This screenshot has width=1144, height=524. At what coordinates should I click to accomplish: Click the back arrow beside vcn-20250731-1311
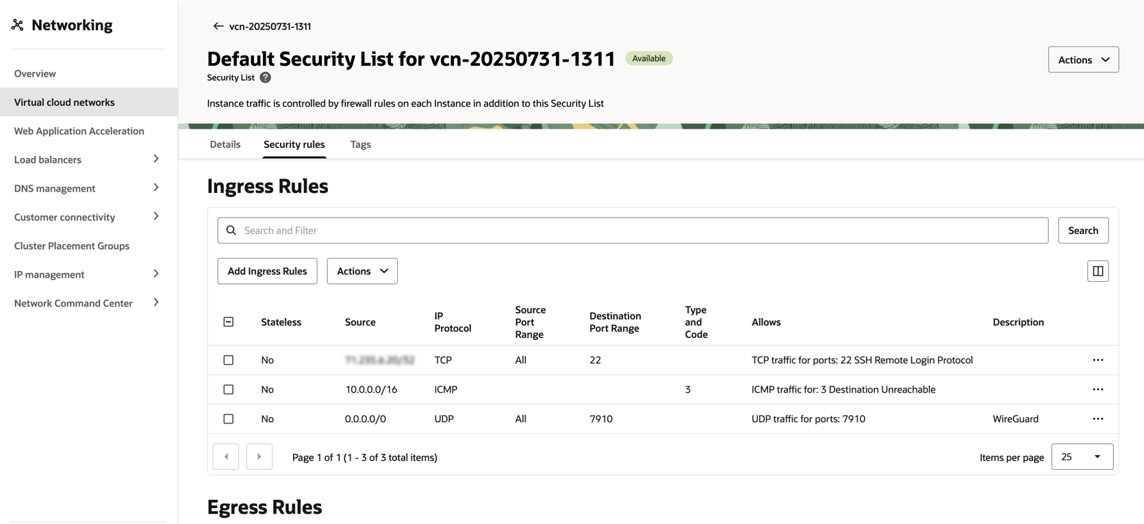(218, 26)
